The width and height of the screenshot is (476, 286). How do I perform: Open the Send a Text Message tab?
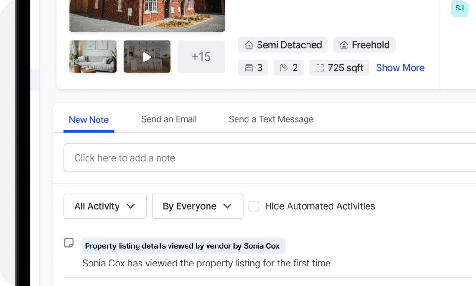(x=271, y=119)
